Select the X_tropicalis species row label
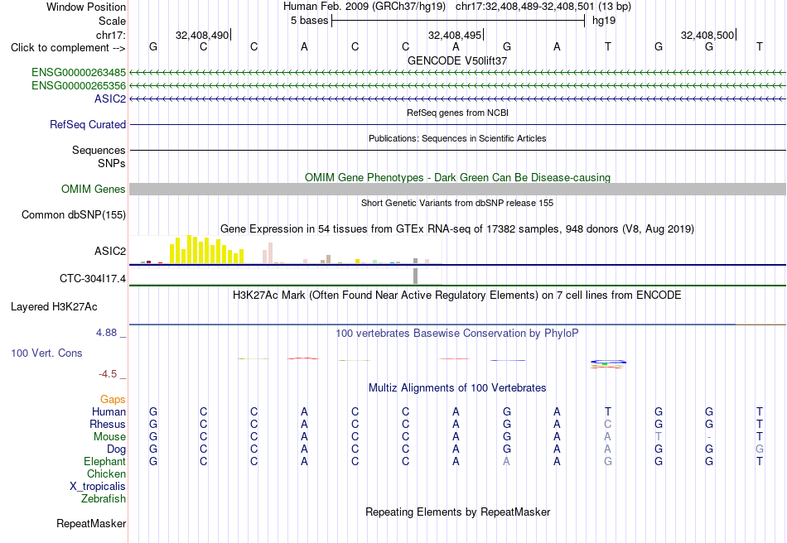 pyautogui.click(x=98, y=487)
